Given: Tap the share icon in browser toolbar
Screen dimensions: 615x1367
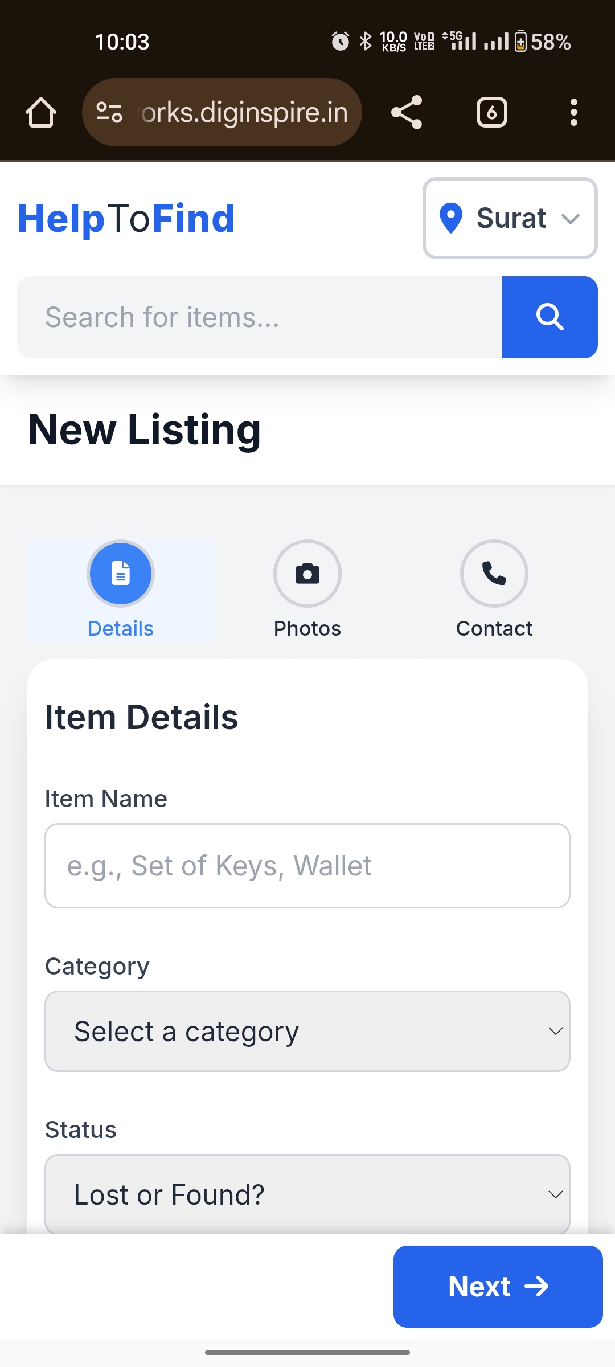Looking at the screenshot, I should pyautogui.click(x=407, y=112).
